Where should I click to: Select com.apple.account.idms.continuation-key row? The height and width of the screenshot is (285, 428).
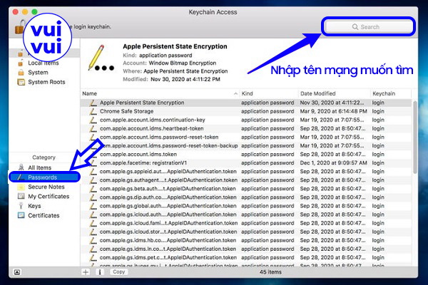pos(246,120)
